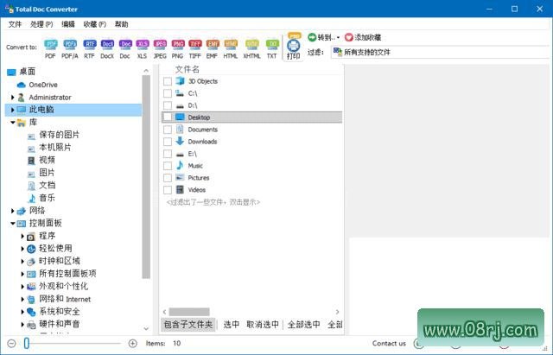Screen dimensions: 553x355
Task: Click the file list horizontal scrollbar thumb
Action: [x=189, y=312]
